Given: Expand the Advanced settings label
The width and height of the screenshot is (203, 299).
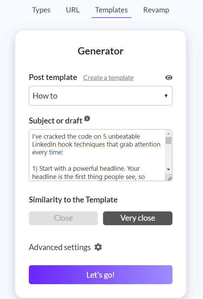Looking at the screenshot, I should [60, 247].
